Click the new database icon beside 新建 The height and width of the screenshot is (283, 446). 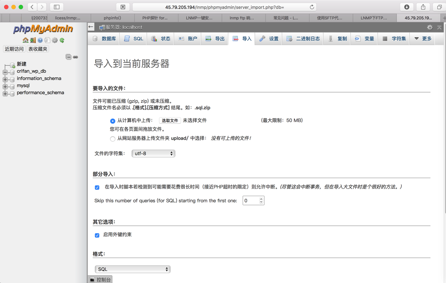pos(12,65)
